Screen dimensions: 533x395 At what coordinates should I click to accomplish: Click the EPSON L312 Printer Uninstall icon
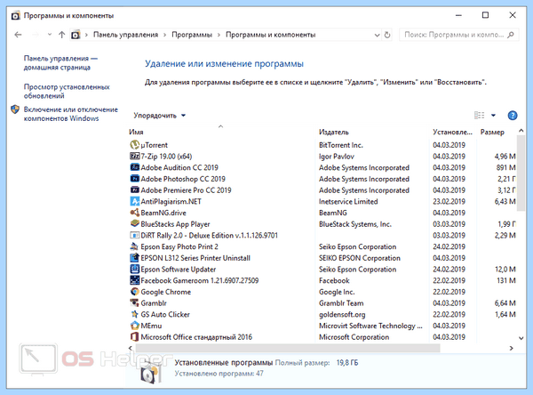click(x=135, y=258)
